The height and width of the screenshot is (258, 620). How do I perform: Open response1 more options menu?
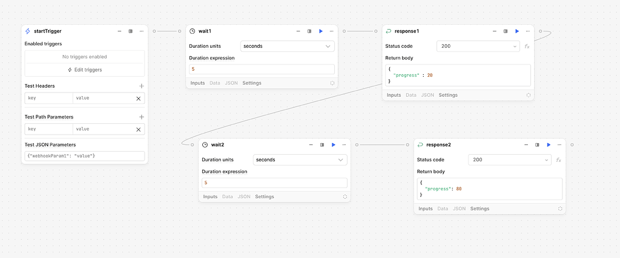527,31
